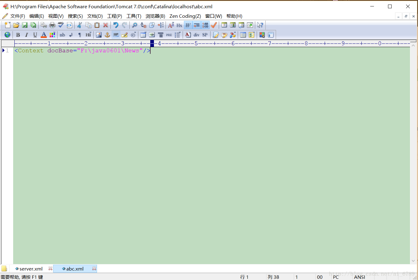Apply bold HTML tag
The width and height of the screenshot is (418, 280).
18,35
